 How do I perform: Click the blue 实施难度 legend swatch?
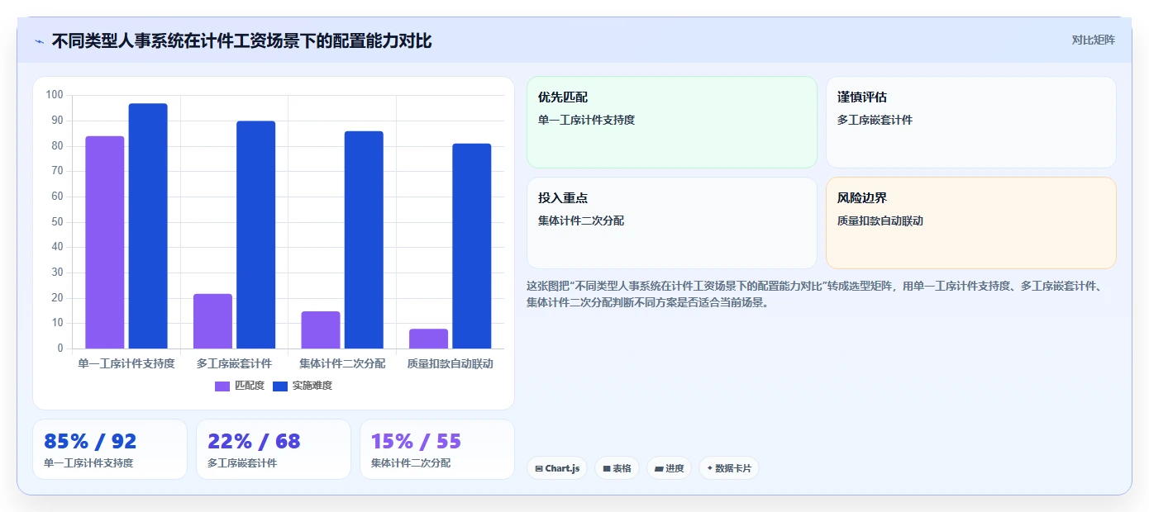pyautogui.click(x=280, y=386)
